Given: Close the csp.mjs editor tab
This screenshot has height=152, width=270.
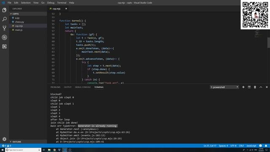Looking at the screenshot, I should (x=66, y=8).
